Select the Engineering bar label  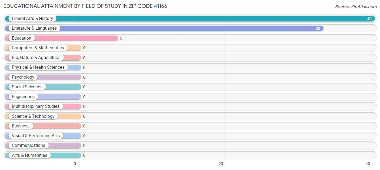(23, 97)
